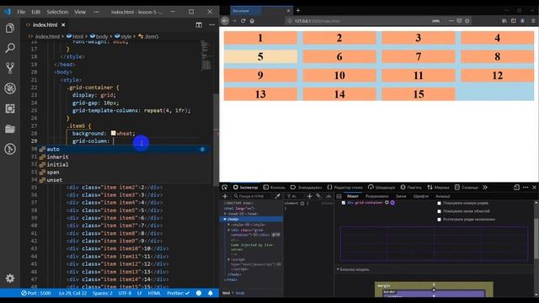The width and height of the screenshot is (539, 303).
Task: Close the DevTools panel
Action: [534, 187]
